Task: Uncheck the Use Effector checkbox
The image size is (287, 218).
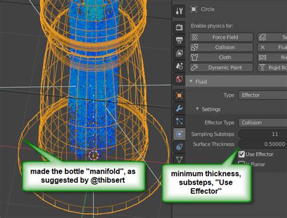Action: [x=242, y=154]
